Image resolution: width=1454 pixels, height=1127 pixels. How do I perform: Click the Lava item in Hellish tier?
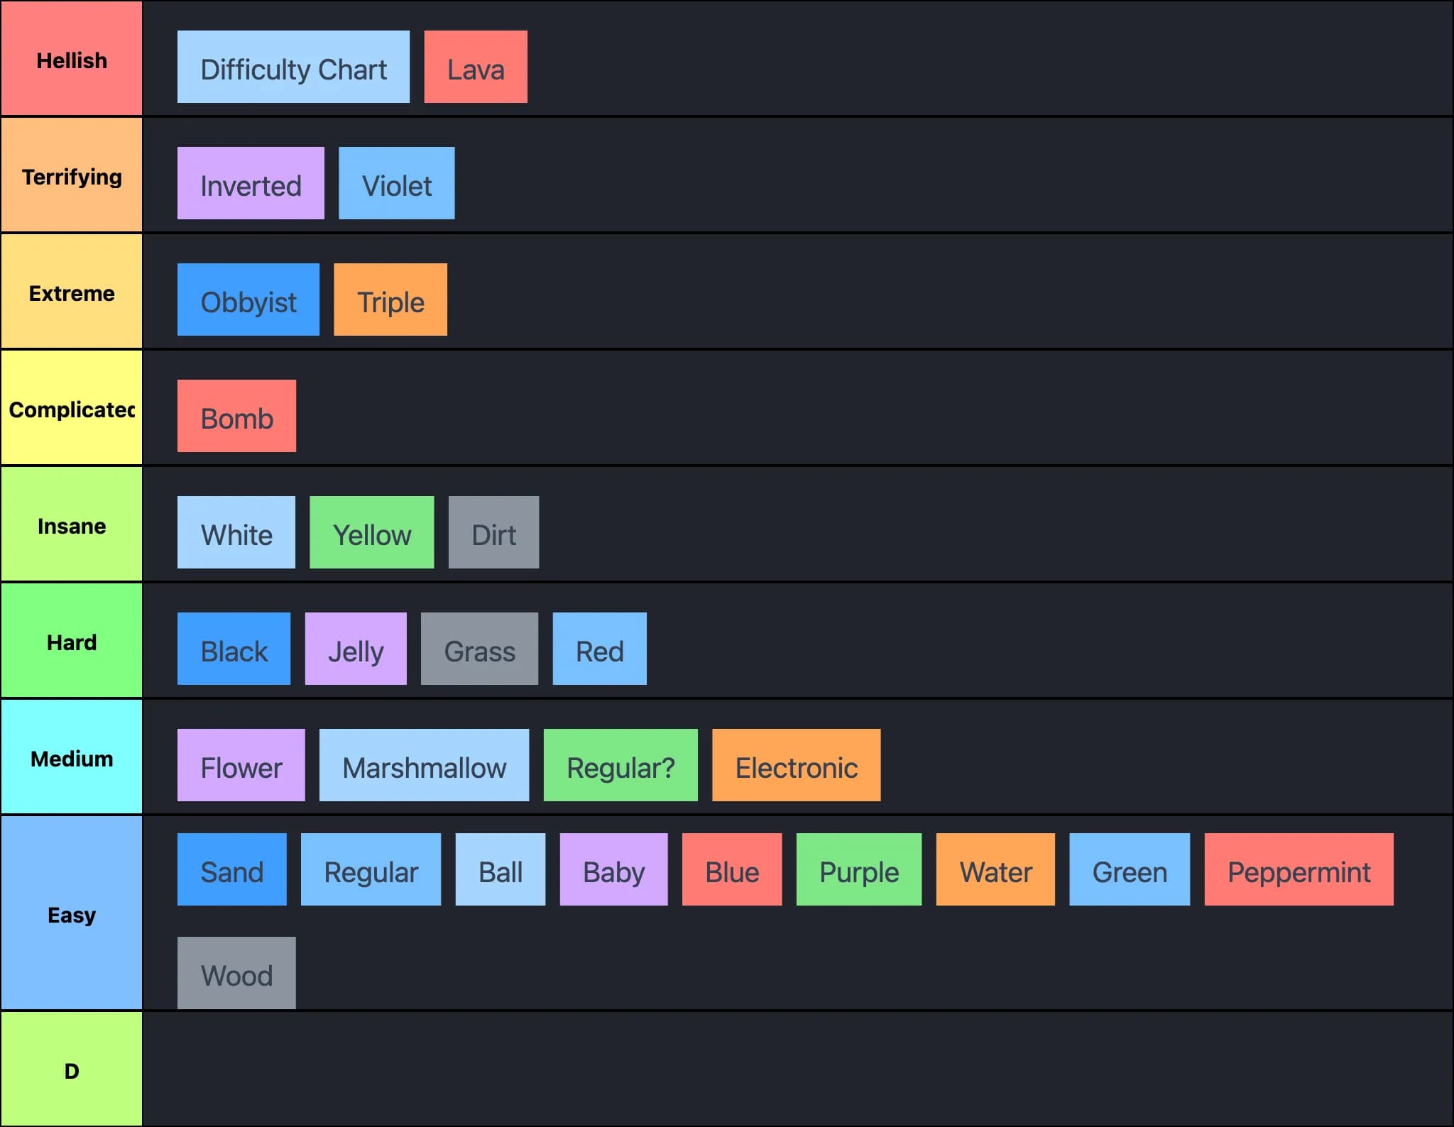tap(476, 67)
